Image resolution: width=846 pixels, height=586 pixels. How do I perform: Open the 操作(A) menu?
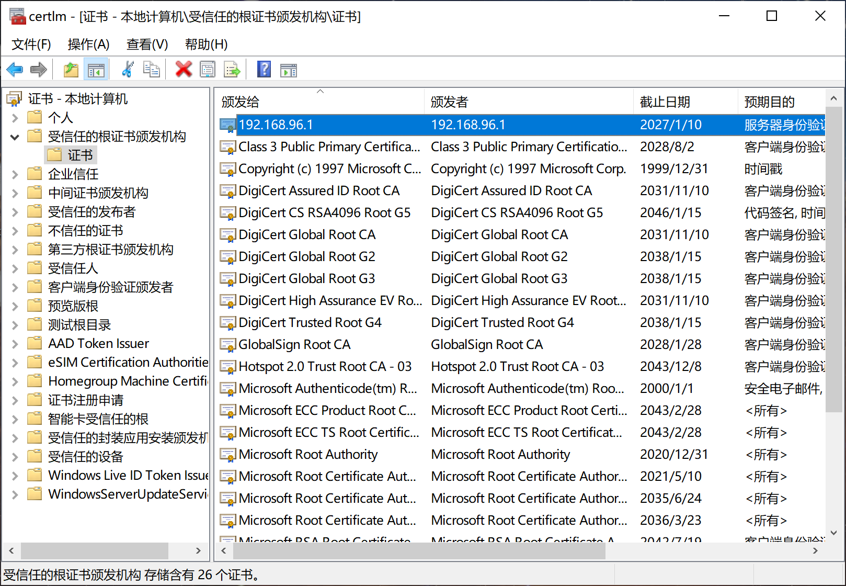click(88, 44)
